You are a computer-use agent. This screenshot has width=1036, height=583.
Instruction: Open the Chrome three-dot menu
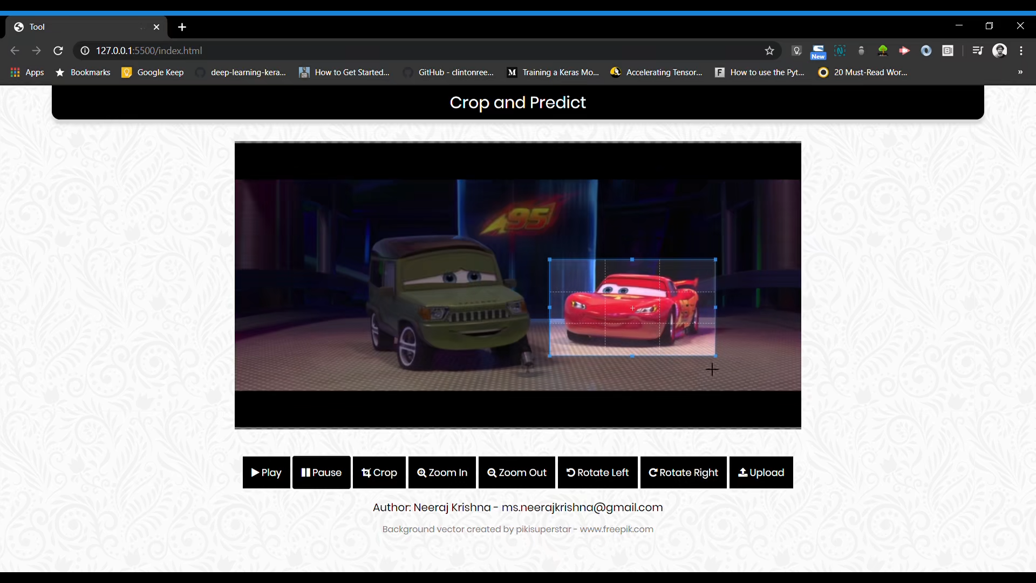tap(1021, 51)
